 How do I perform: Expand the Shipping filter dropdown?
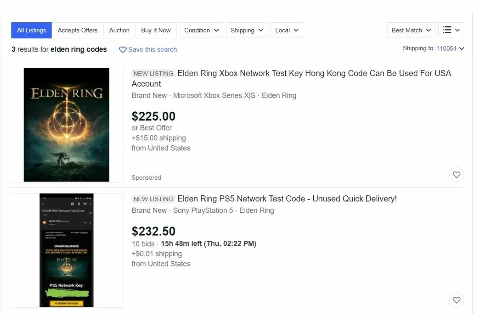pyautogui.click(x=246, y=30)
